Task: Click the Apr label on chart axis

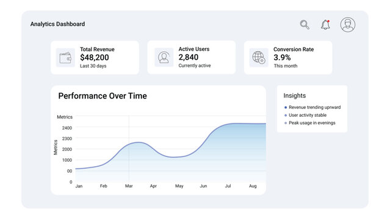Action: click(153, 186)
